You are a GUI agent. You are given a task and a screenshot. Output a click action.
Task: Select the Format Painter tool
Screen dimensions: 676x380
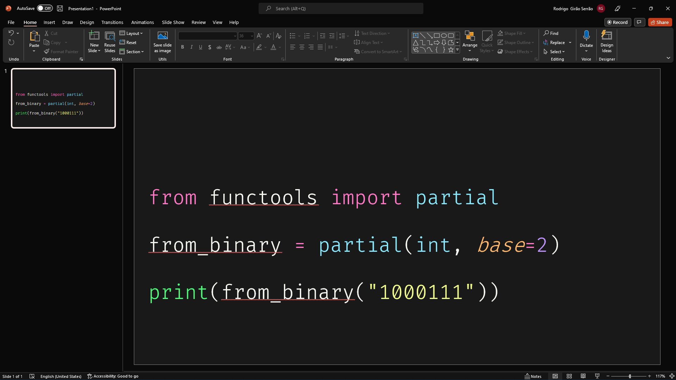61,51
